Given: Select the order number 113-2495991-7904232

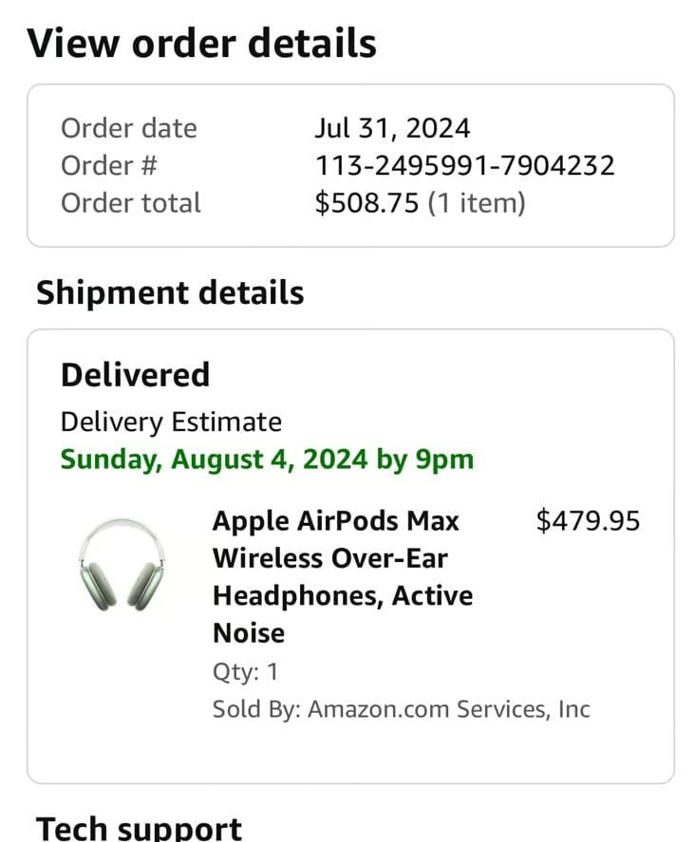Looking at the screenshot, I should click(465, 165).
